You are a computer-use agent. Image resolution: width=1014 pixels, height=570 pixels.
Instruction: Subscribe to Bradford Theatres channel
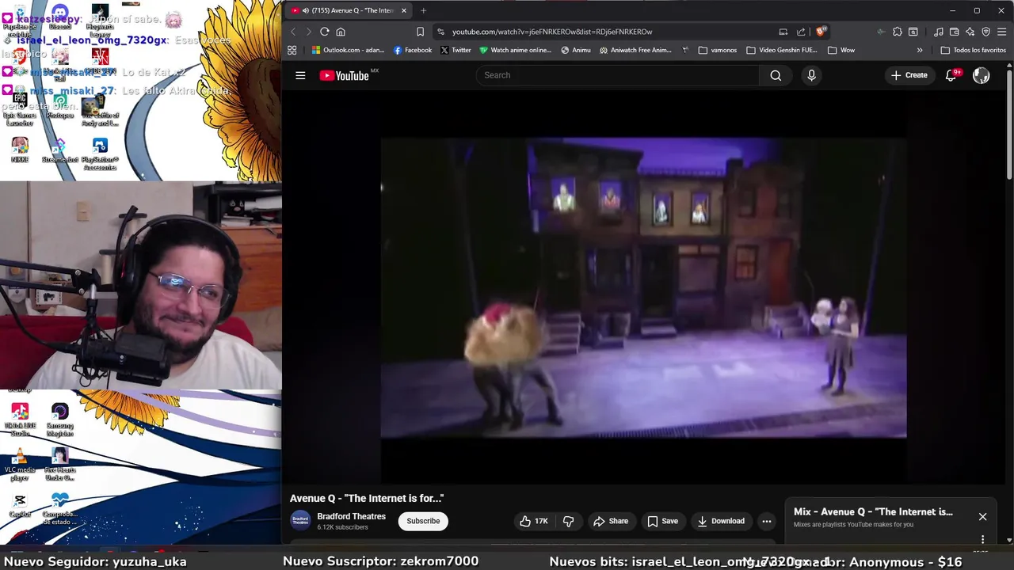point(423,521)
